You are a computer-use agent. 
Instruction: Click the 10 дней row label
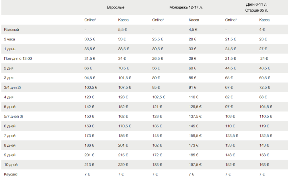pyautogui.click(x=11, y=165)
